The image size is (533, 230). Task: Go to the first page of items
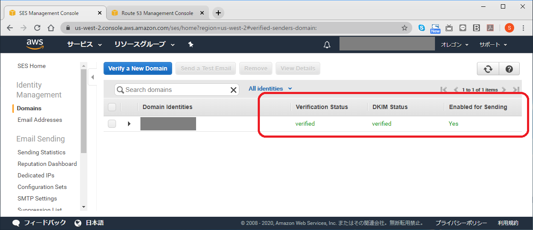(444, 90)
